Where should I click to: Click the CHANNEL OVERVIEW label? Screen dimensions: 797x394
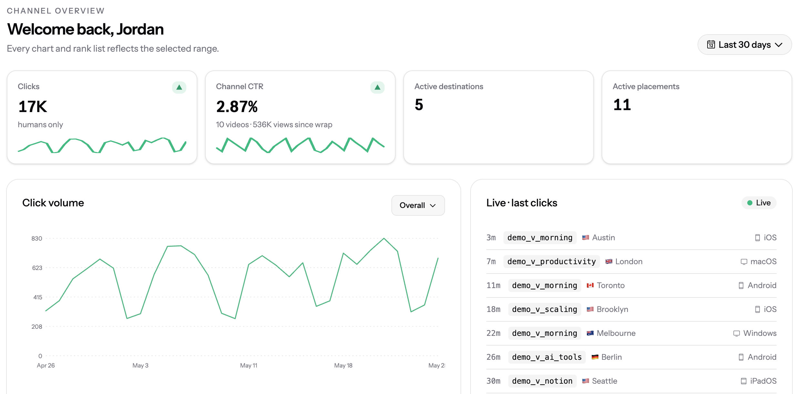coord(56,11)
